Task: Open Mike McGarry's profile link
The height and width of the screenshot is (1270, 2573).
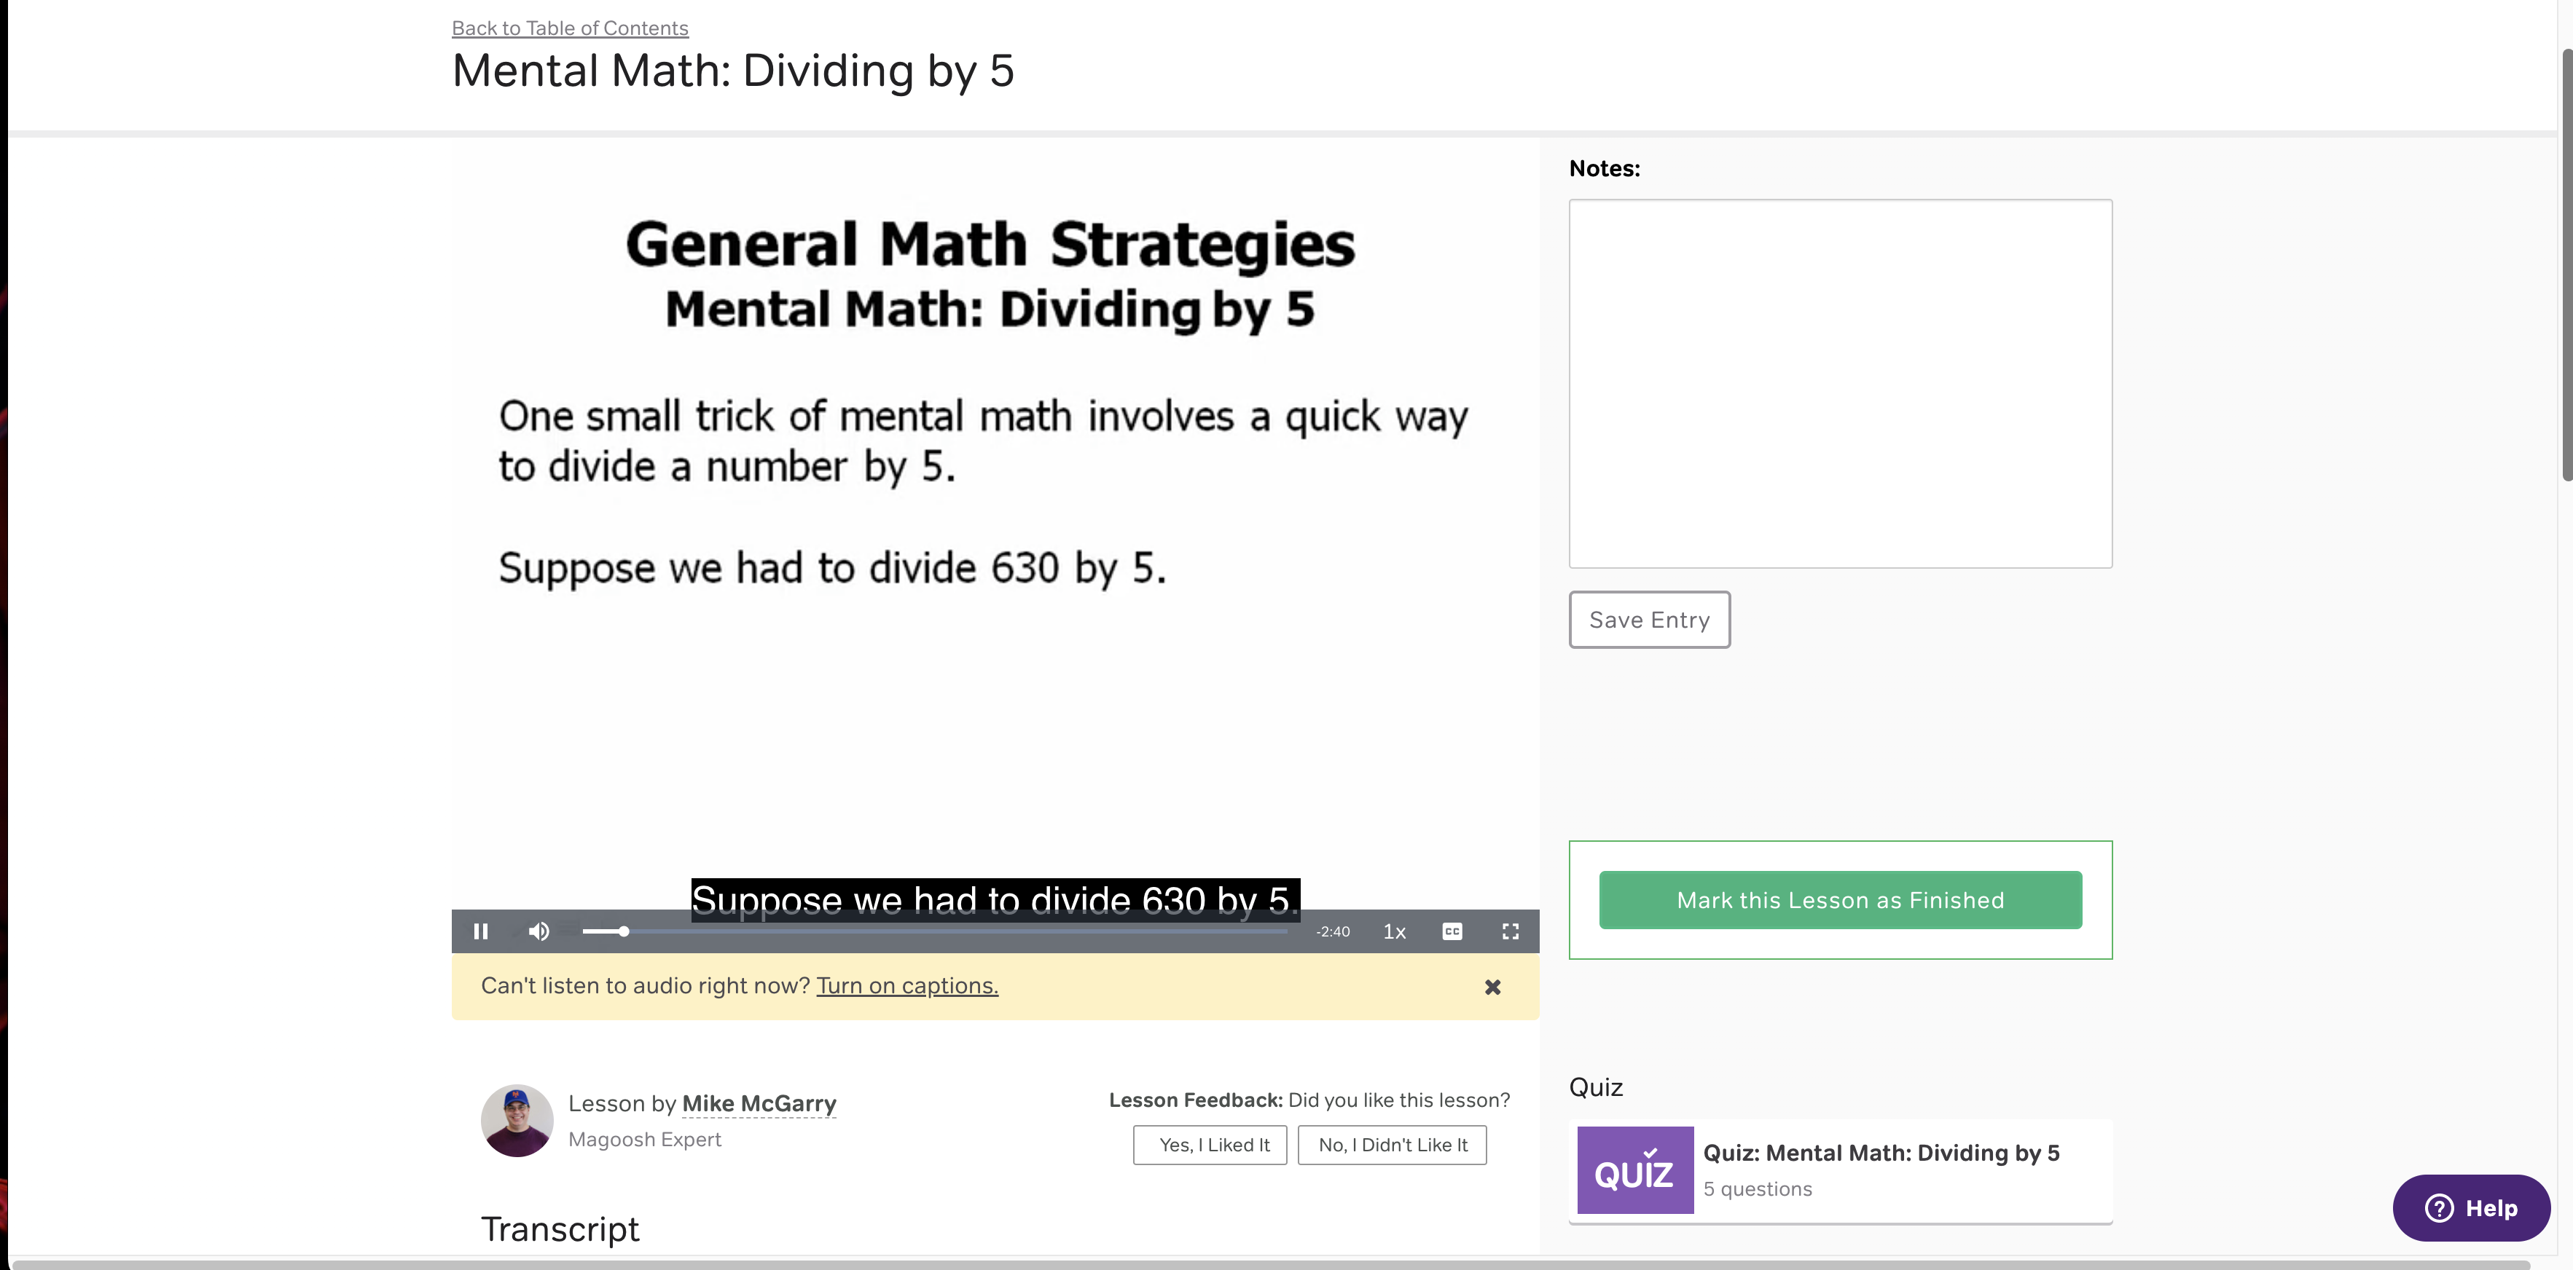Action: coord(758,1103)
